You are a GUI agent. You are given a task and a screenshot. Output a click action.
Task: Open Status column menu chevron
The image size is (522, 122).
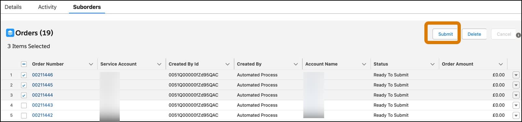point(433,64)
